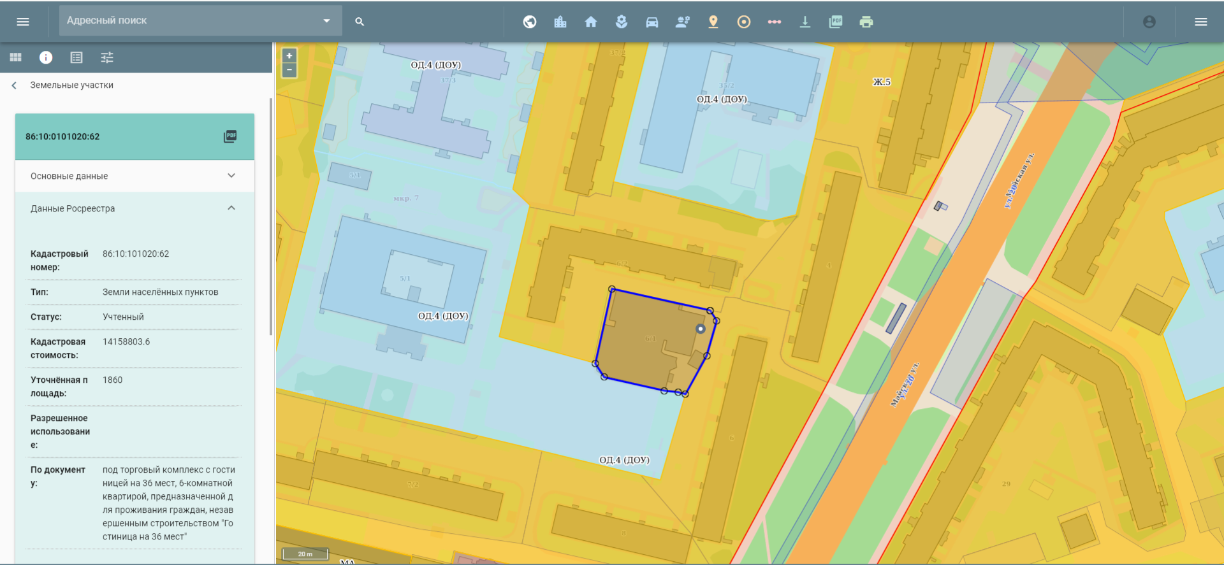This screenshot has height=565, width=1224.
Task: Click the orange target circle icon
Action: [744, 22]
